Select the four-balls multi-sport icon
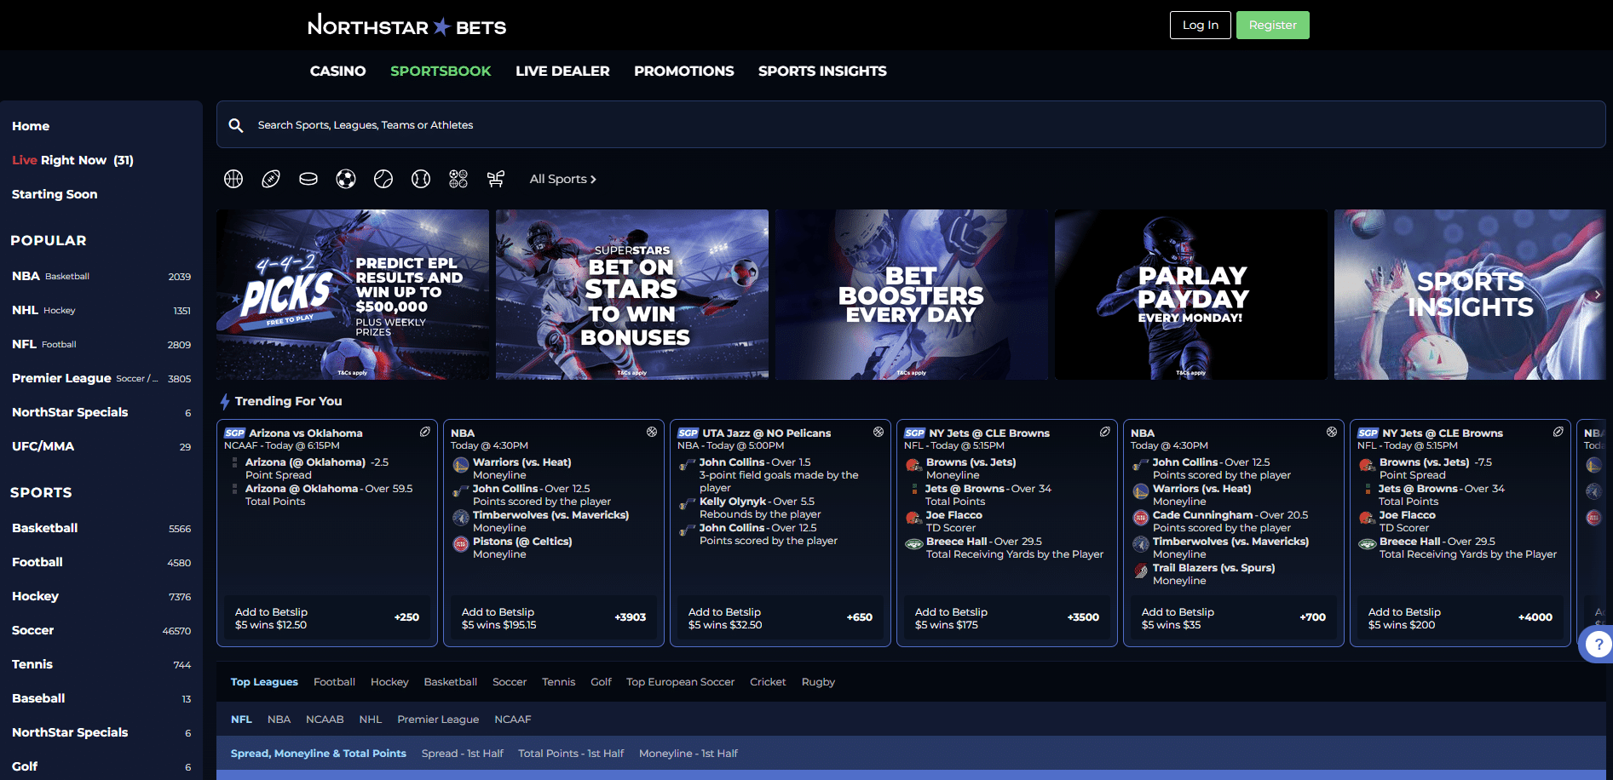The width and height of the screenshot is (1613, 780). pos(458,179)
